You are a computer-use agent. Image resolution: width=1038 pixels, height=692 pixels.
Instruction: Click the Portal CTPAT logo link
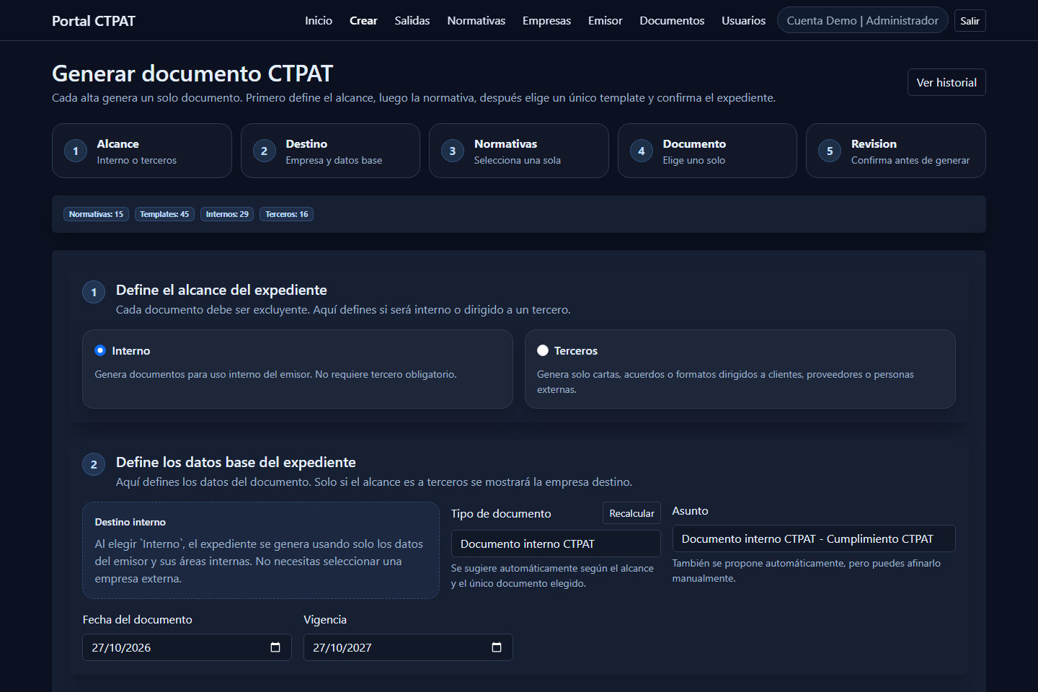(x=94, y=20)
